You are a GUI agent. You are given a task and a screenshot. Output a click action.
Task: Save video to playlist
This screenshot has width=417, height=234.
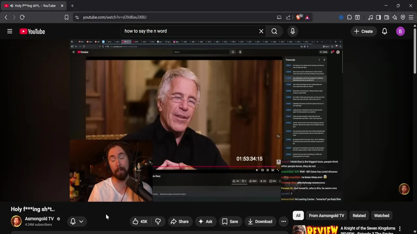coord(230,222)
